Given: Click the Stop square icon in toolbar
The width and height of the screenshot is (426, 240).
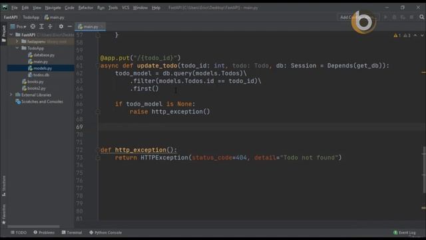Looking at the screenshot, I should (x=411, y=17).
